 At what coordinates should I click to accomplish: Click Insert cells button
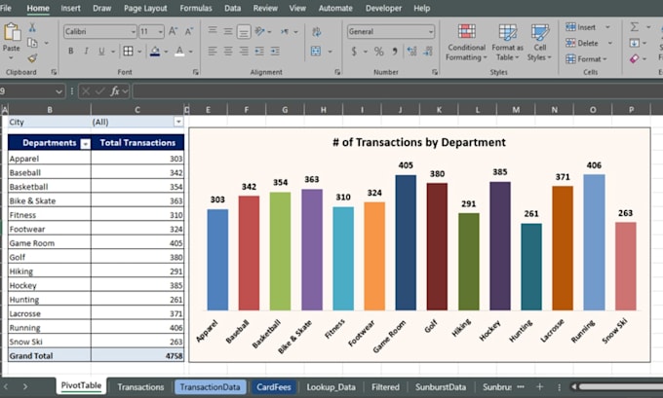click(581, 27)
